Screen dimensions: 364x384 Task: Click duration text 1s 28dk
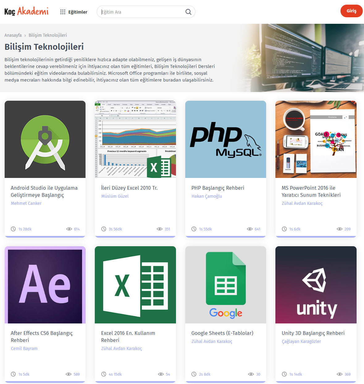[25, 229]
